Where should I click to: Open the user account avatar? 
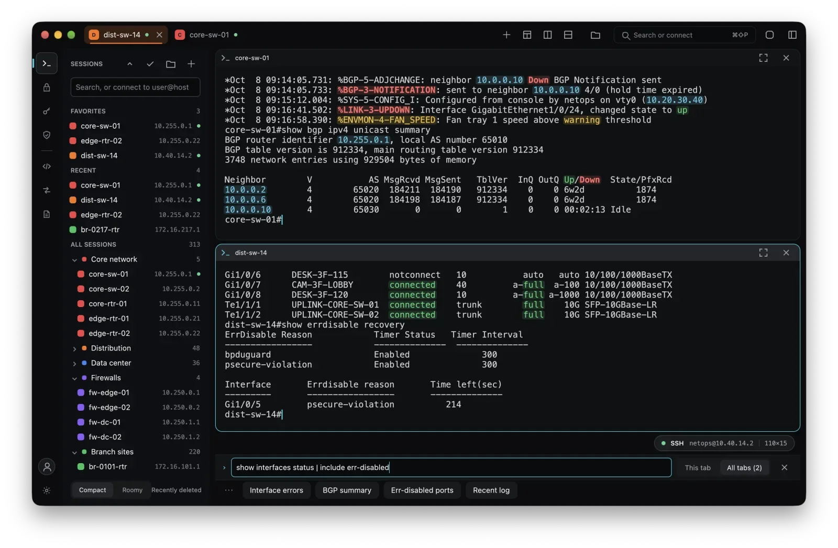[x=47, y=466]
